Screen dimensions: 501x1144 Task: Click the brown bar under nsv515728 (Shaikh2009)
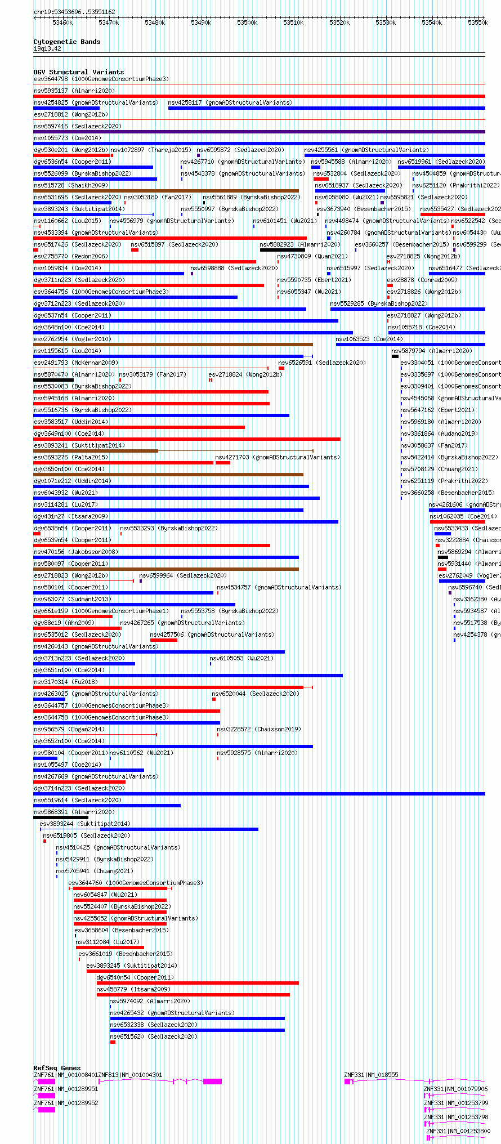[166, 191]
